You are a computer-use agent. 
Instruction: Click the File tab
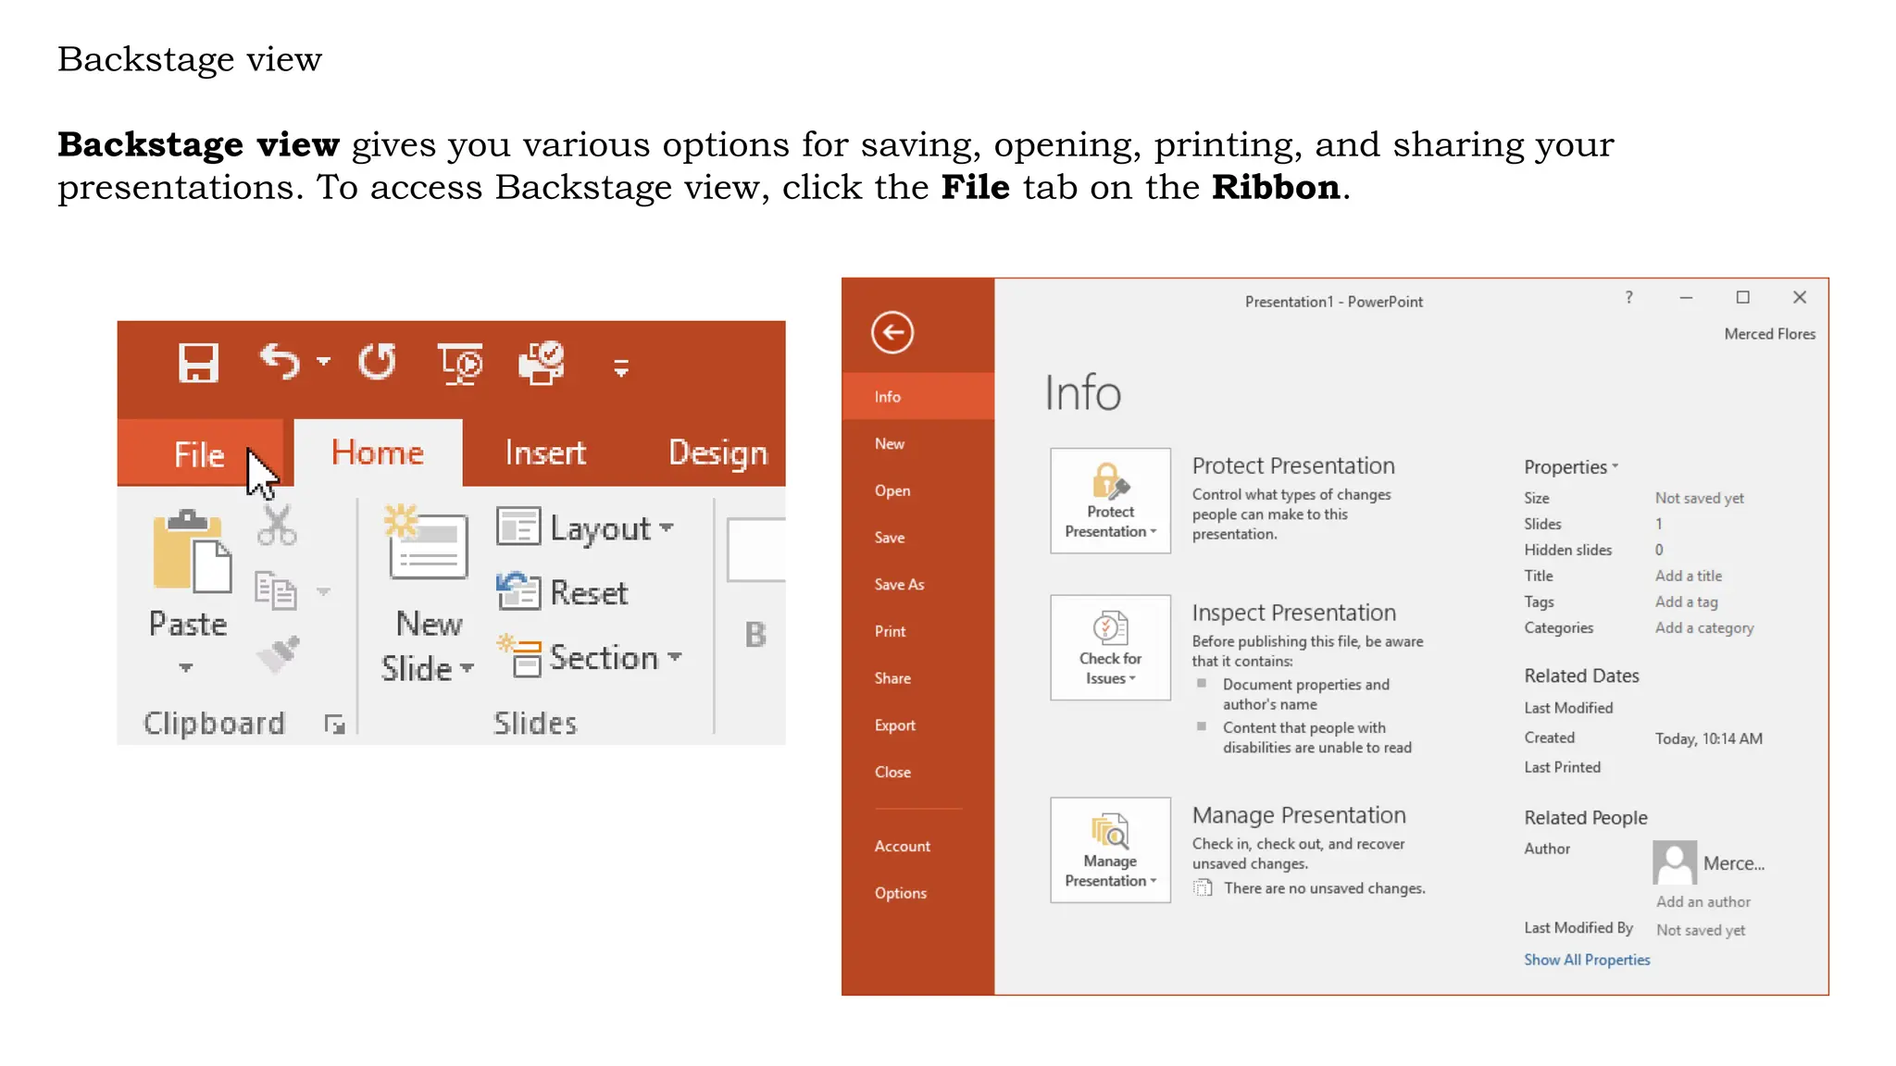pyautogui.click(x=199, y=454)
